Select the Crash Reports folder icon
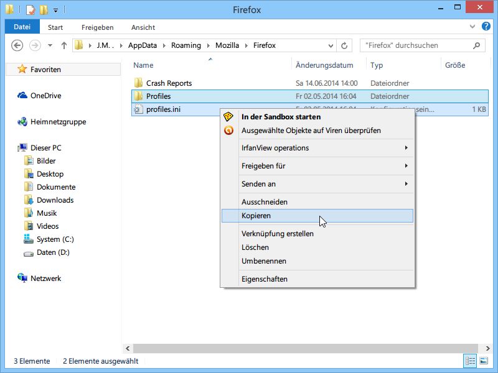 pyautogui.click(x=138, y=83)
